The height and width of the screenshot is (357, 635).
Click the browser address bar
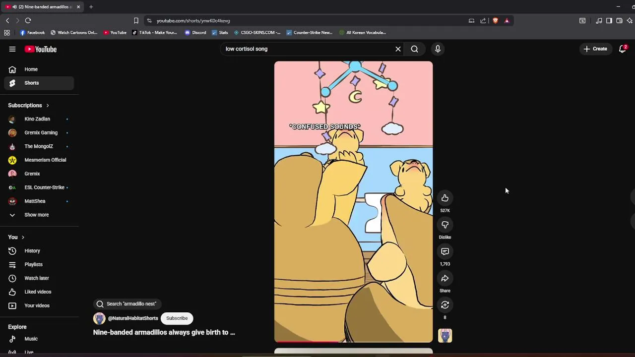(308, 21)
